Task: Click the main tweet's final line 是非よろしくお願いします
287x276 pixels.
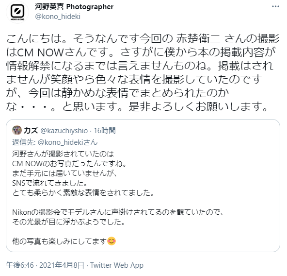Action: [198, 107]
